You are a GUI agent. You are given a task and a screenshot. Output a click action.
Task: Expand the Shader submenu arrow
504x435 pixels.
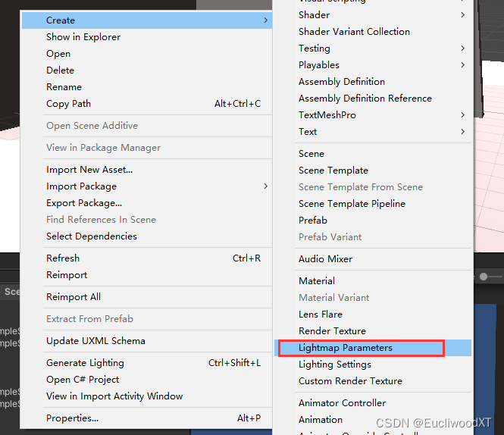coord(462,15)
